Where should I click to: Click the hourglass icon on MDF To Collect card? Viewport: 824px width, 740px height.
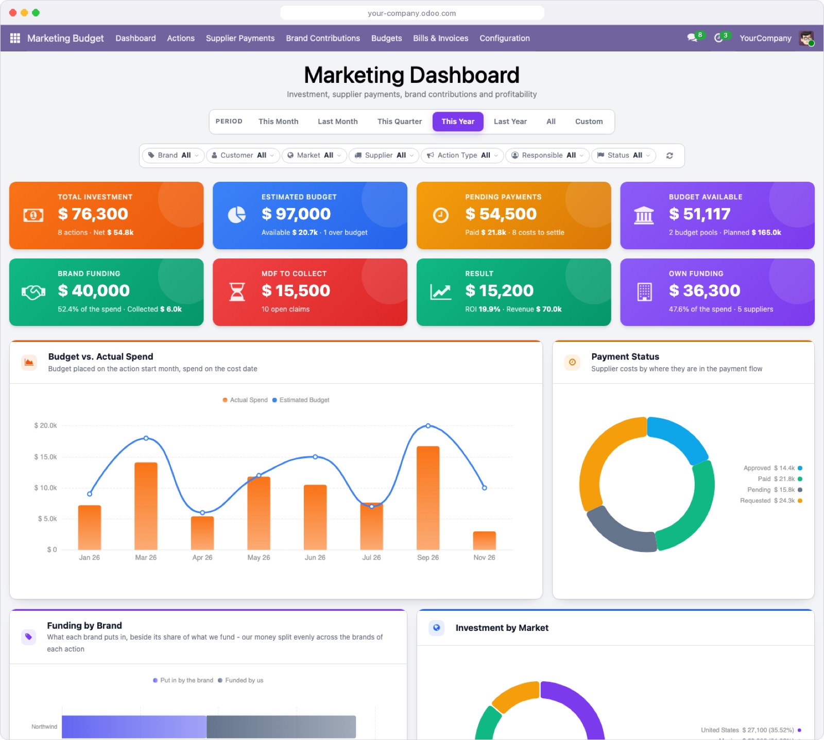(237, 292)
